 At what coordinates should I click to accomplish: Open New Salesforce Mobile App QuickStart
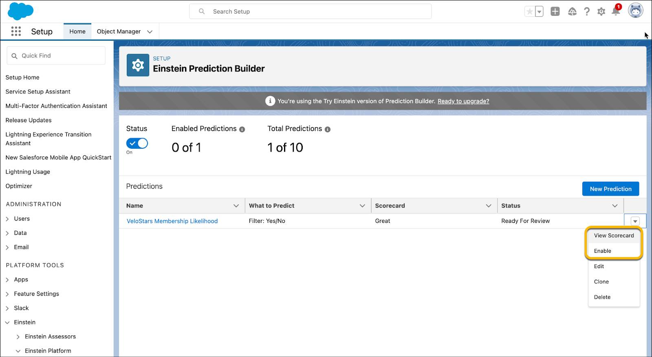[58, 158]
